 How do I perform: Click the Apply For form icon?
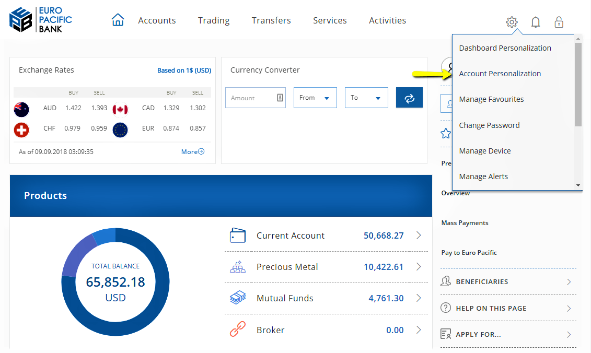point(446,334)
